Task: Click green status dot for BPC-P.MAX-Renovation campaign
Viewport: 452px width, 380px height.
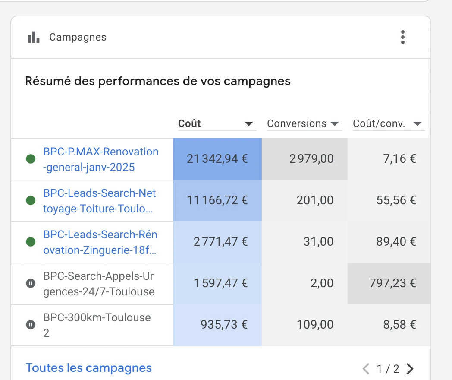Action: pos(31,159)
